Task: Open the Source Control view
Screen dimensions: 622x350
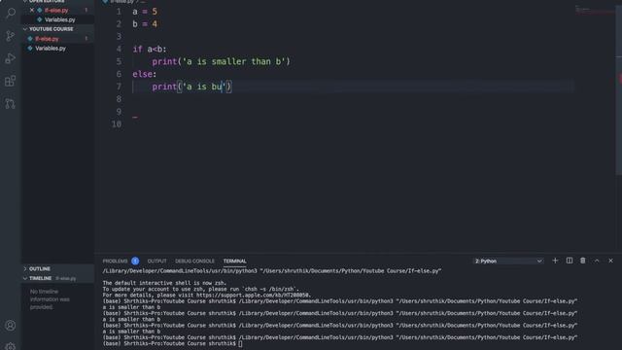Action: (x=11, y=36)
